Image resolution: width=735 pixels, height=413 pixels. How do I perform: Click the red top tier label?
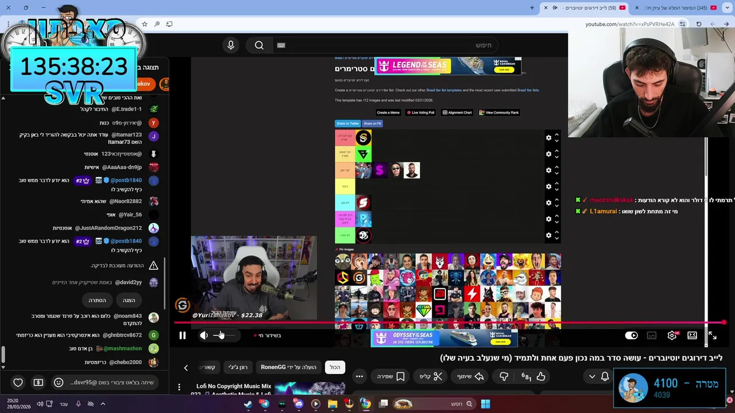pos(345,138)
